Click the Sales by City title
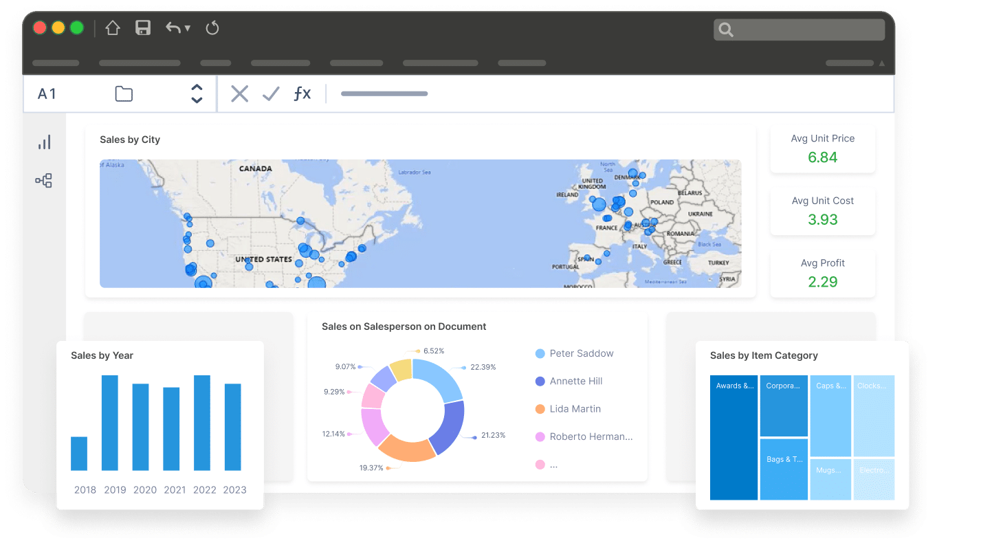981x543 pixels. (130, 140)
